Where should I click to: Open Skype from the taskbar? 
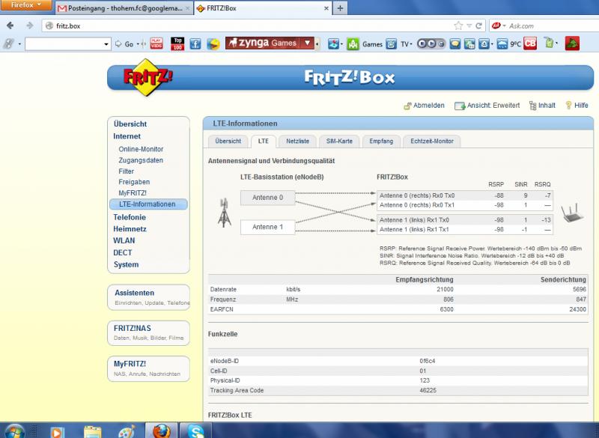coord(196,431)
